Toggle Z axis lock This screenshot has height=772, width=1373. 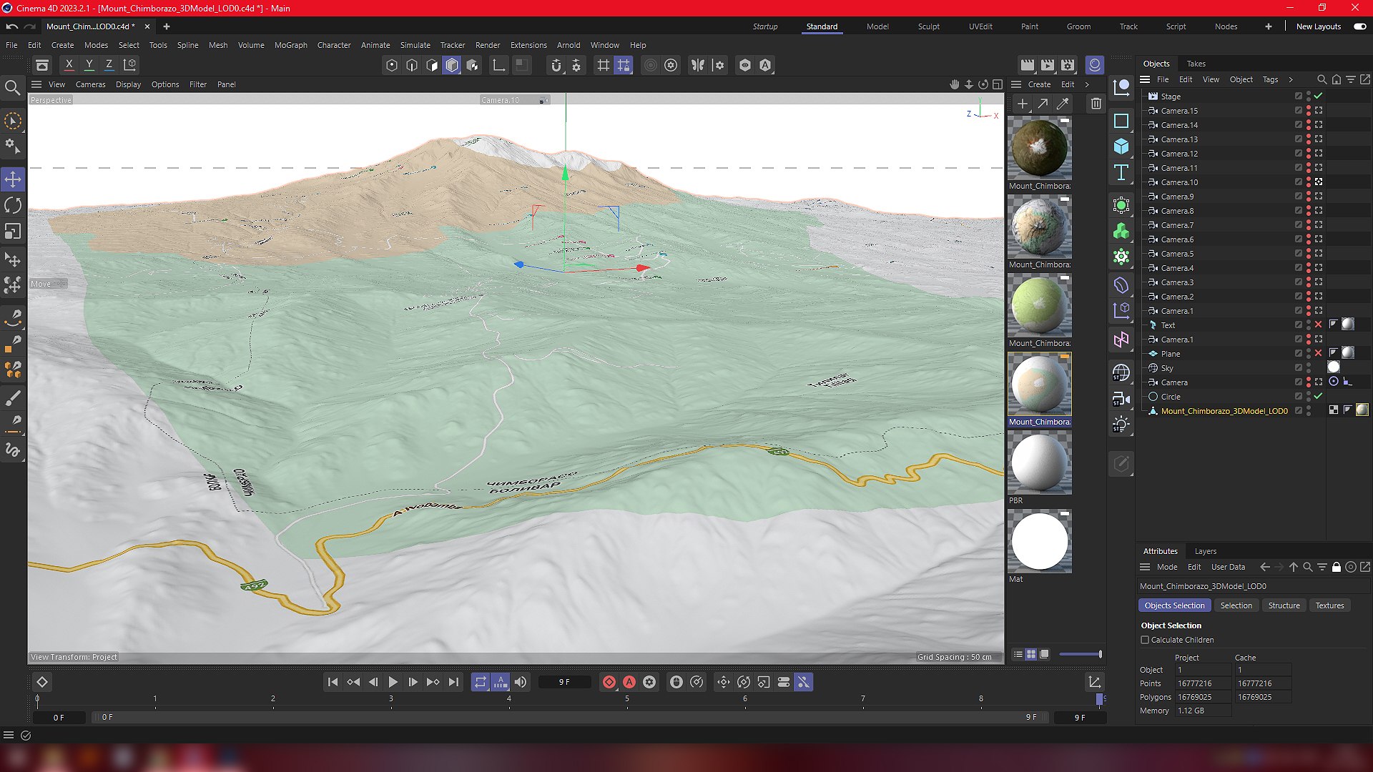coord(109,65)
